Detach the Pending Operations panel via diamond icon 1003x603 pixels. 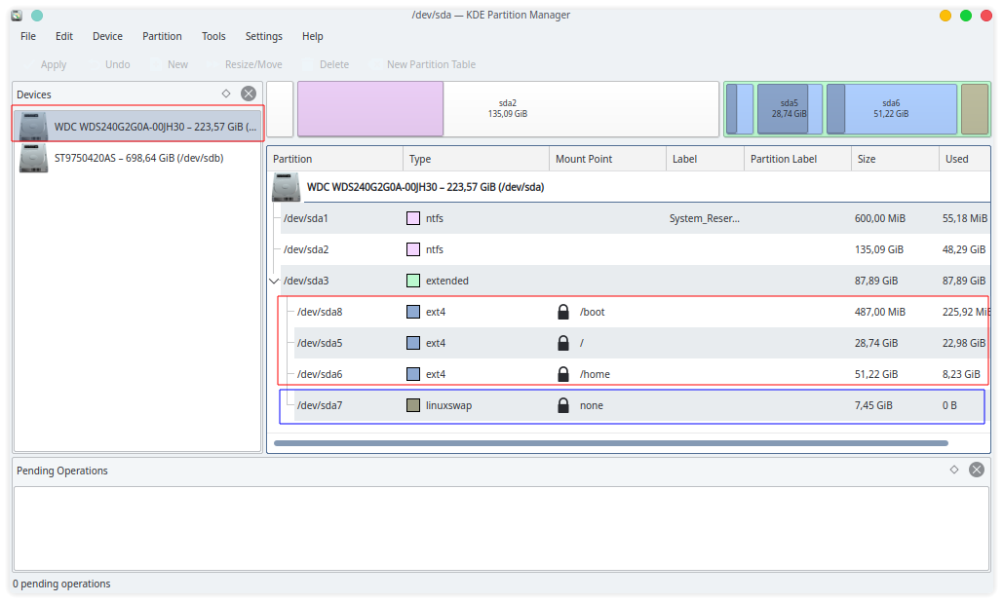click(x=954, y=470)
